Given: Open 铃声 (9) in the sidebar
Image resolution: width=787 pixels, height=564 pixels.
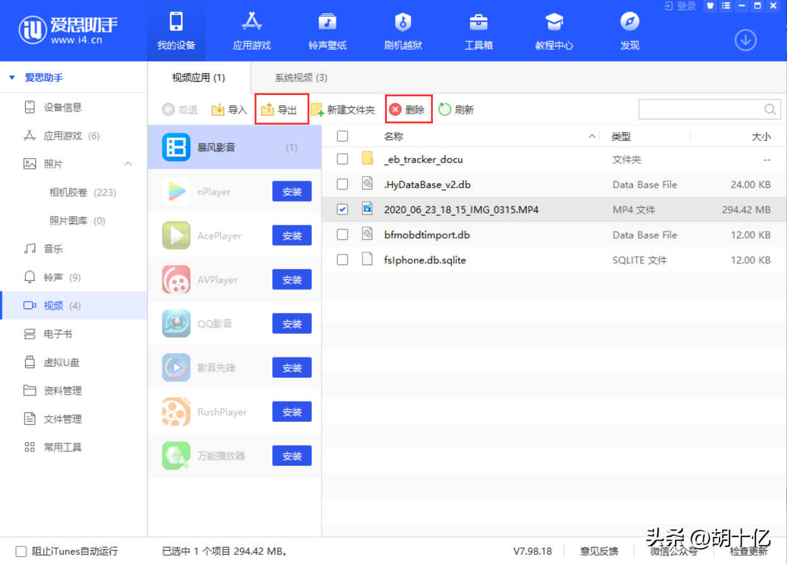Looking at the screenshot, I should click(74, 278).
